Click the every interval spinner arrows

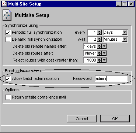click(x=99, y=33)
